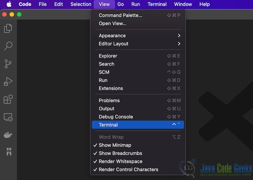The width and height of the screenshot is (253, 180).
Task: Select Extensions in the View menu
Action: [138, 88]
